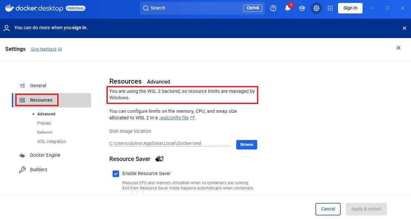Click the Builders wrench icon
Image resolution: width=411 pixels, height=219 pixels.
tap(22, 169)
